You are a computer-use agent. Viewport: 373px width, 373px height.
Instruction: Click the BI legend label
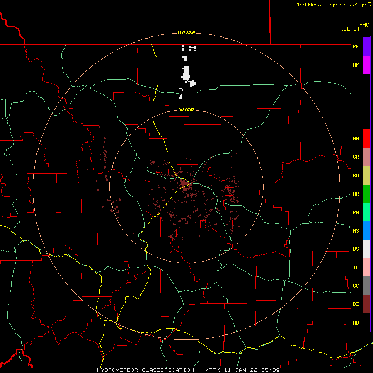[x=356, y=304]
